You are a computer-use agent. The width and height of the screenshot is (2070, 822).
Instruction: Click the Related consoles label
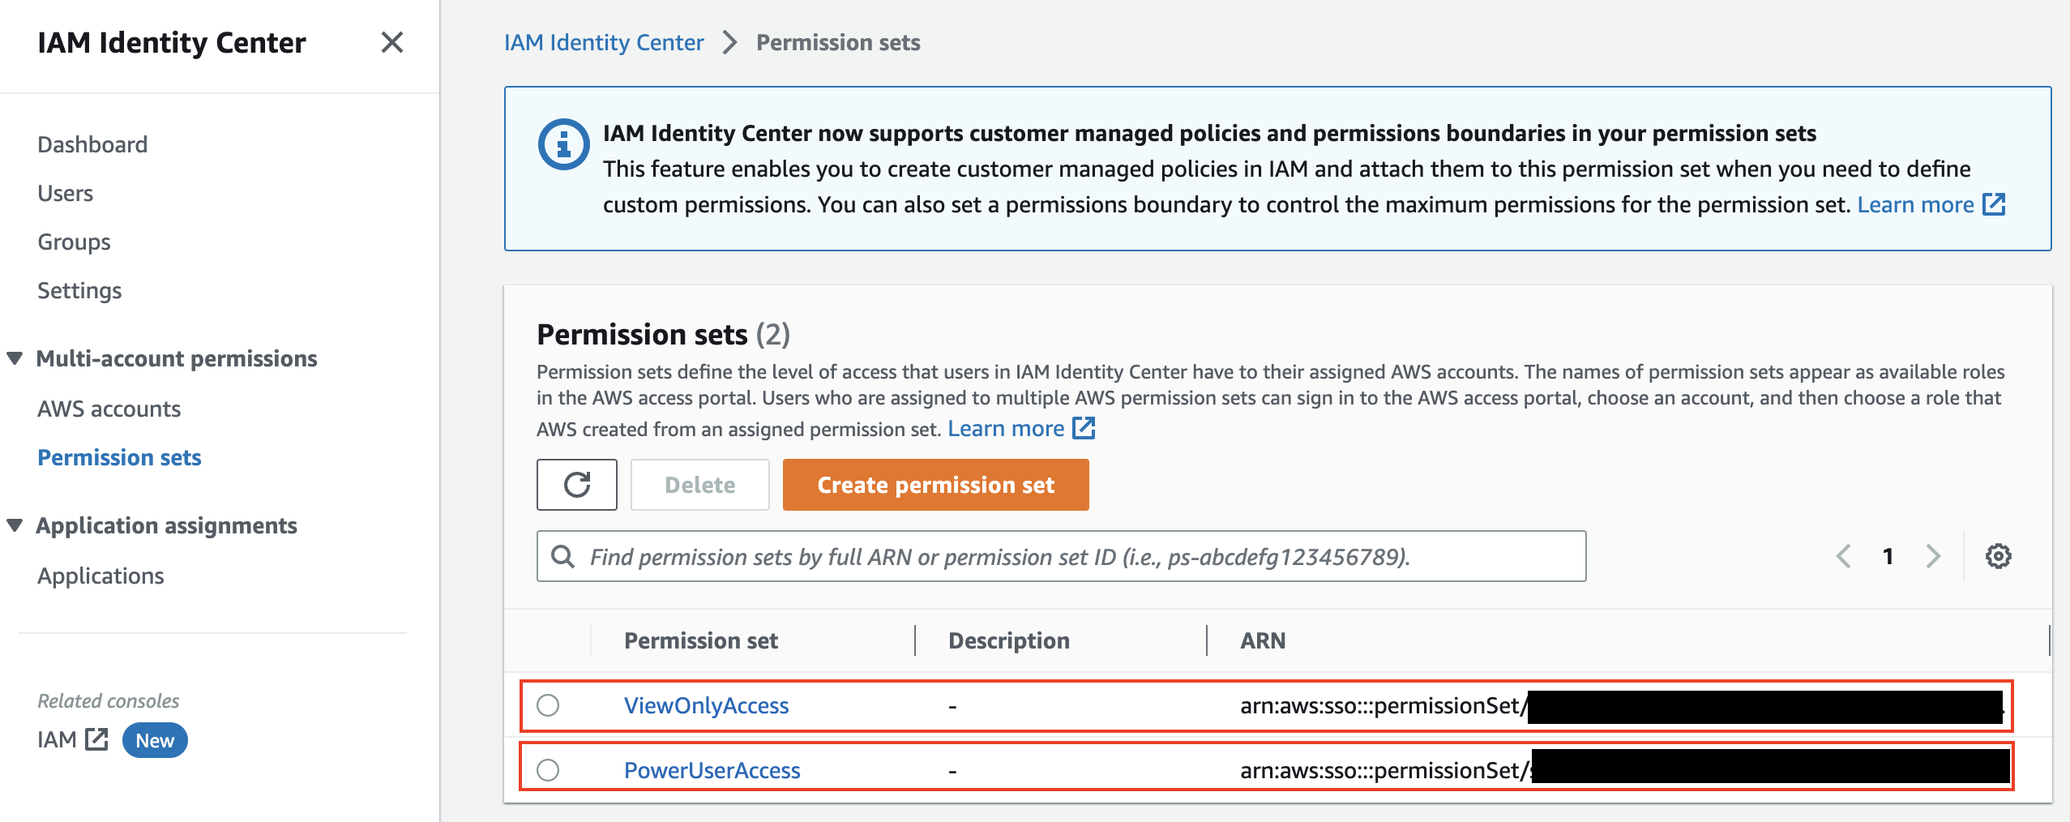[109, 700]
